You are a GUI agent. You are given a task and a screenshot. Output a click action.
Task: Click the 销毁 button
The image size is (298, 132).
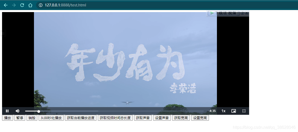click(x=32, y=118)
